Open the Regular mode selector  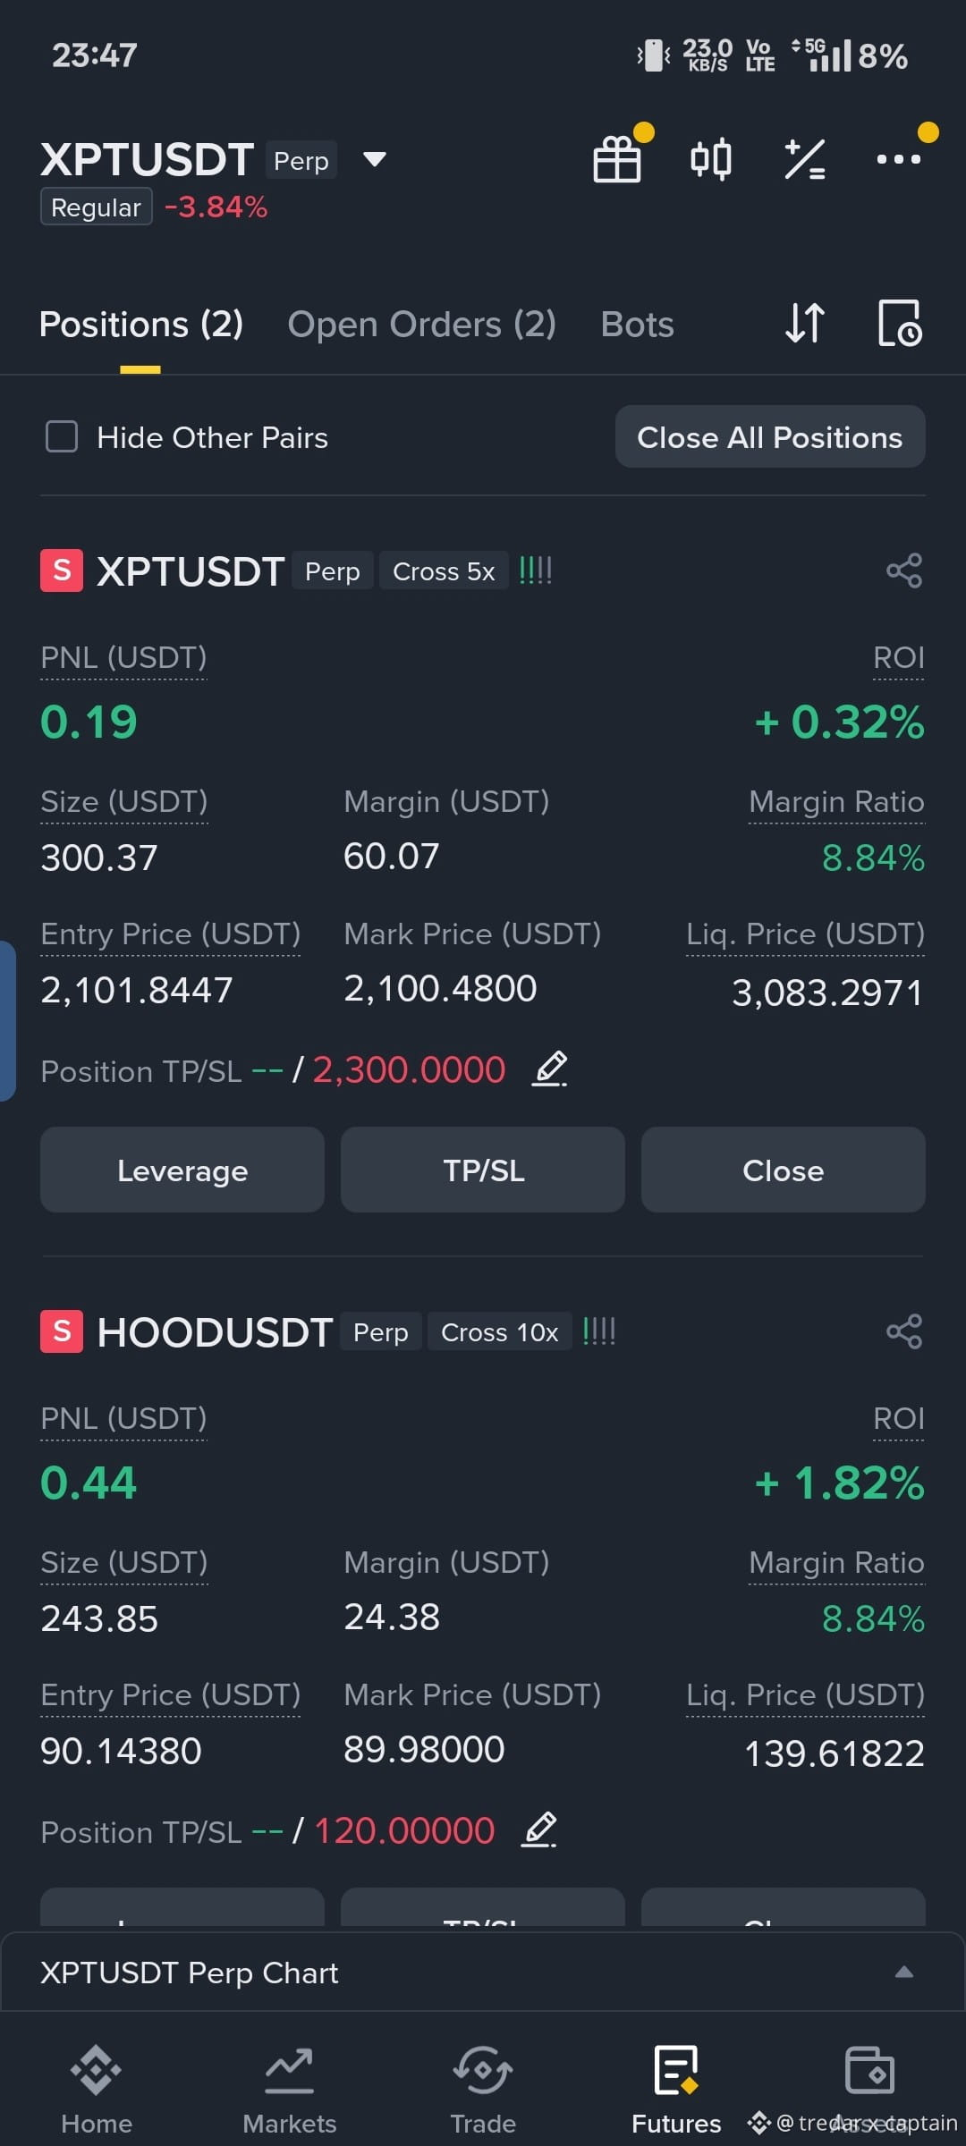tap(96, 207)
